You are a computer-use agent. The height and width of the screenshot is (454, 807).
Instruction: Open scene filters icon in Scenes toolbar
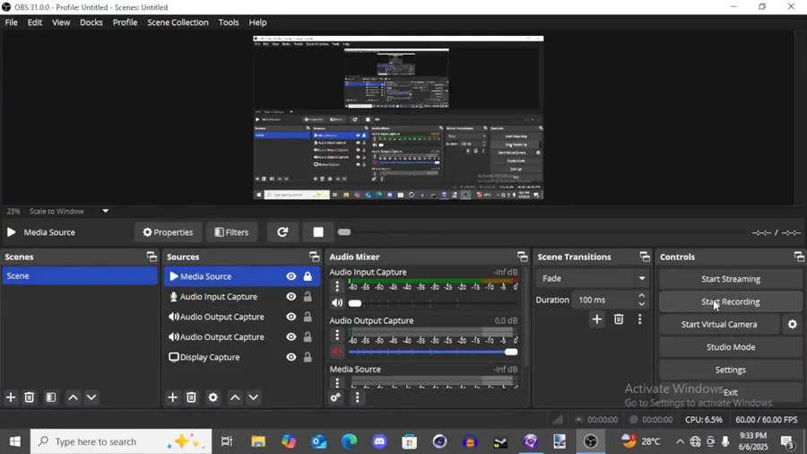click(51, 397)
